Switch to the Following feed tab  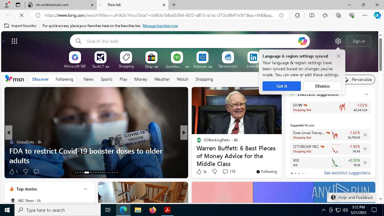(x=64, y=79)
